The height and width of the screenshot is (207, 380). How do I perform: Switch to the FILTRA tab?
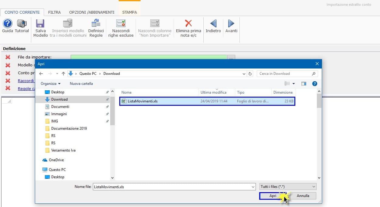click(54, 12)
